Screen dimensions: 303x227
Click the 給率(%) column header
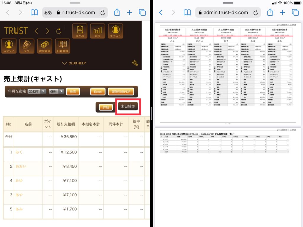point(136,124)
